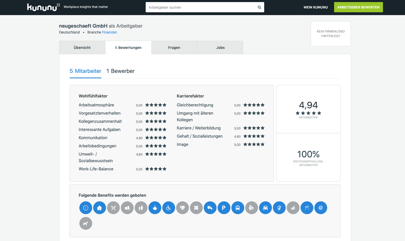Image resolution: width=405 pixels, height=241 pixels.
Task: Click the kununu logo
Action: point(44,7)
